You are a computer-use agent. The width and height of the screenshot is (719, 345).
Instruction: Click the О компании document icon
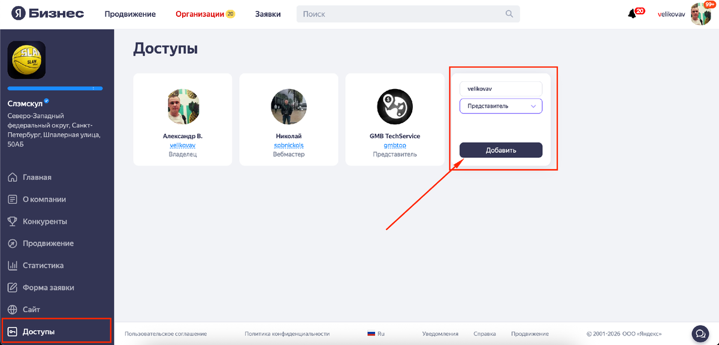tap(12, 200)
